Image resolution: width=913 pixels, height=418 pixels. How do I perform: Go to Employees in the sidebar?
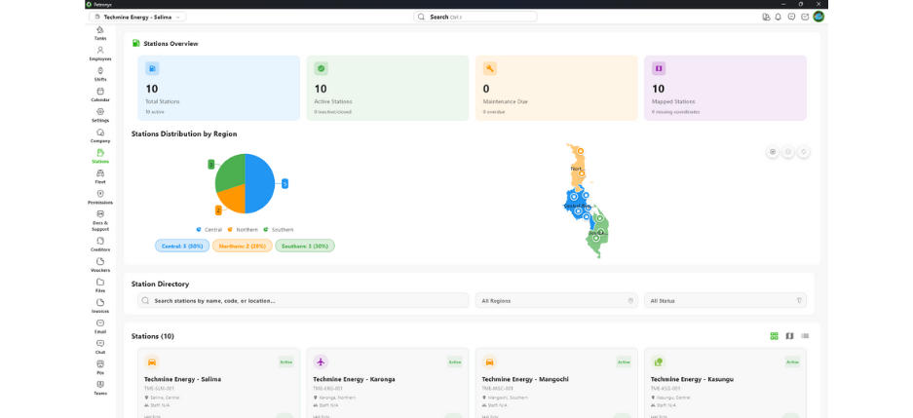100,53
